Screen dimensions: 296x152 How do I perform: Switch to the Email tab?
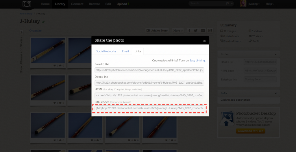pos(125,51)
